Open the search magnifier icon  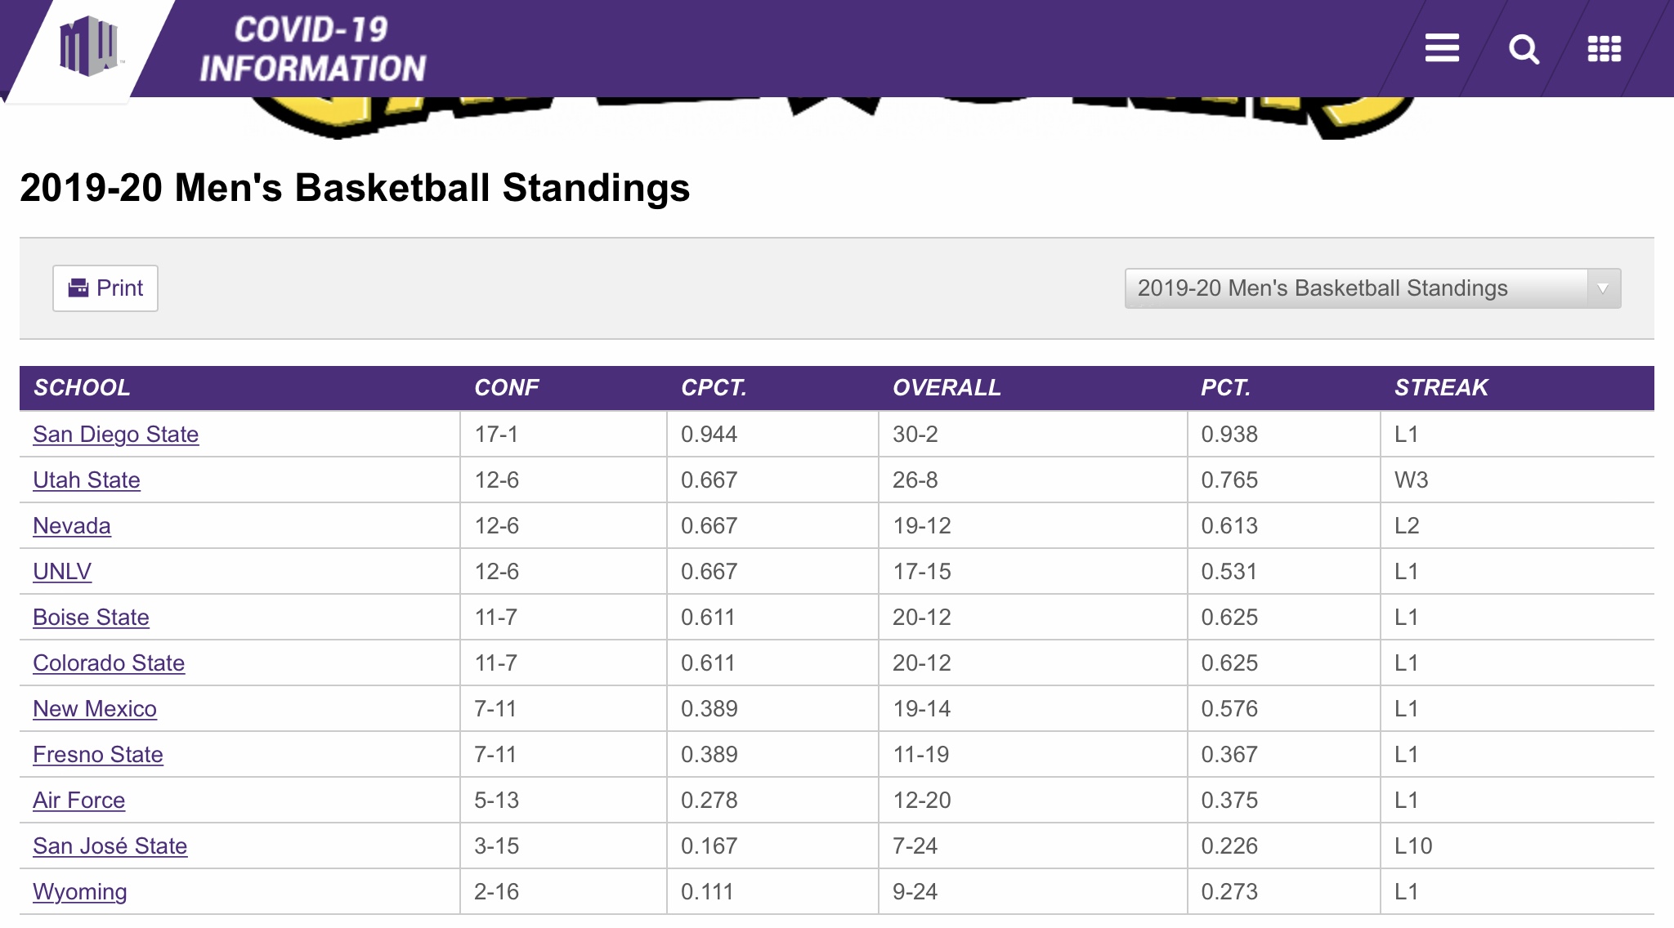pyautogui.click(x=1524, y=49)
